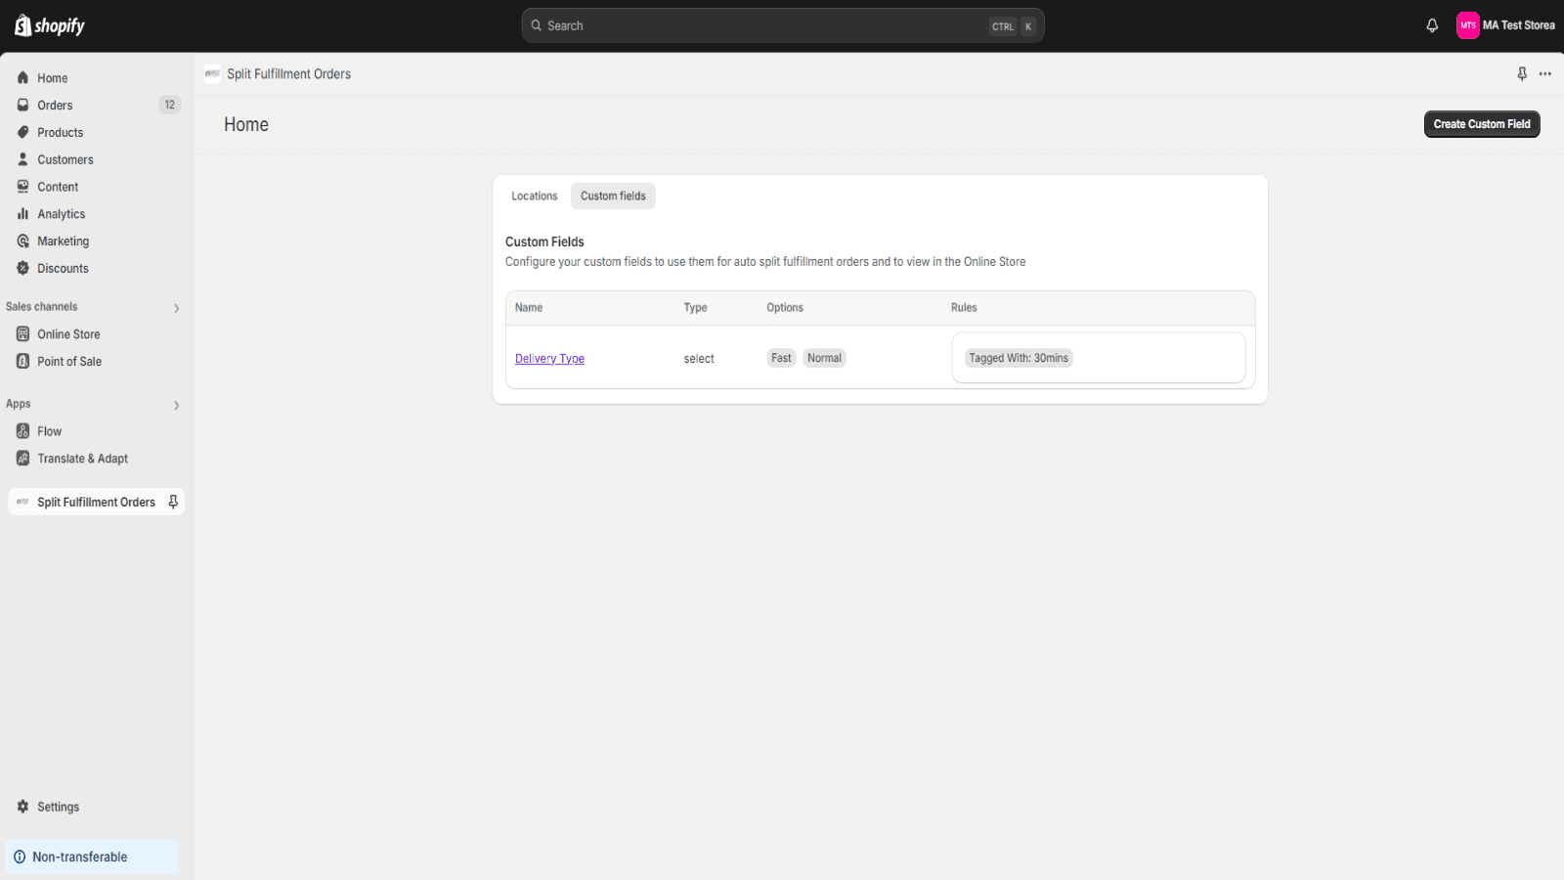Expand the Apps section chevron
The height and width of the screenshot is (880, 1564).
point(176,405)
